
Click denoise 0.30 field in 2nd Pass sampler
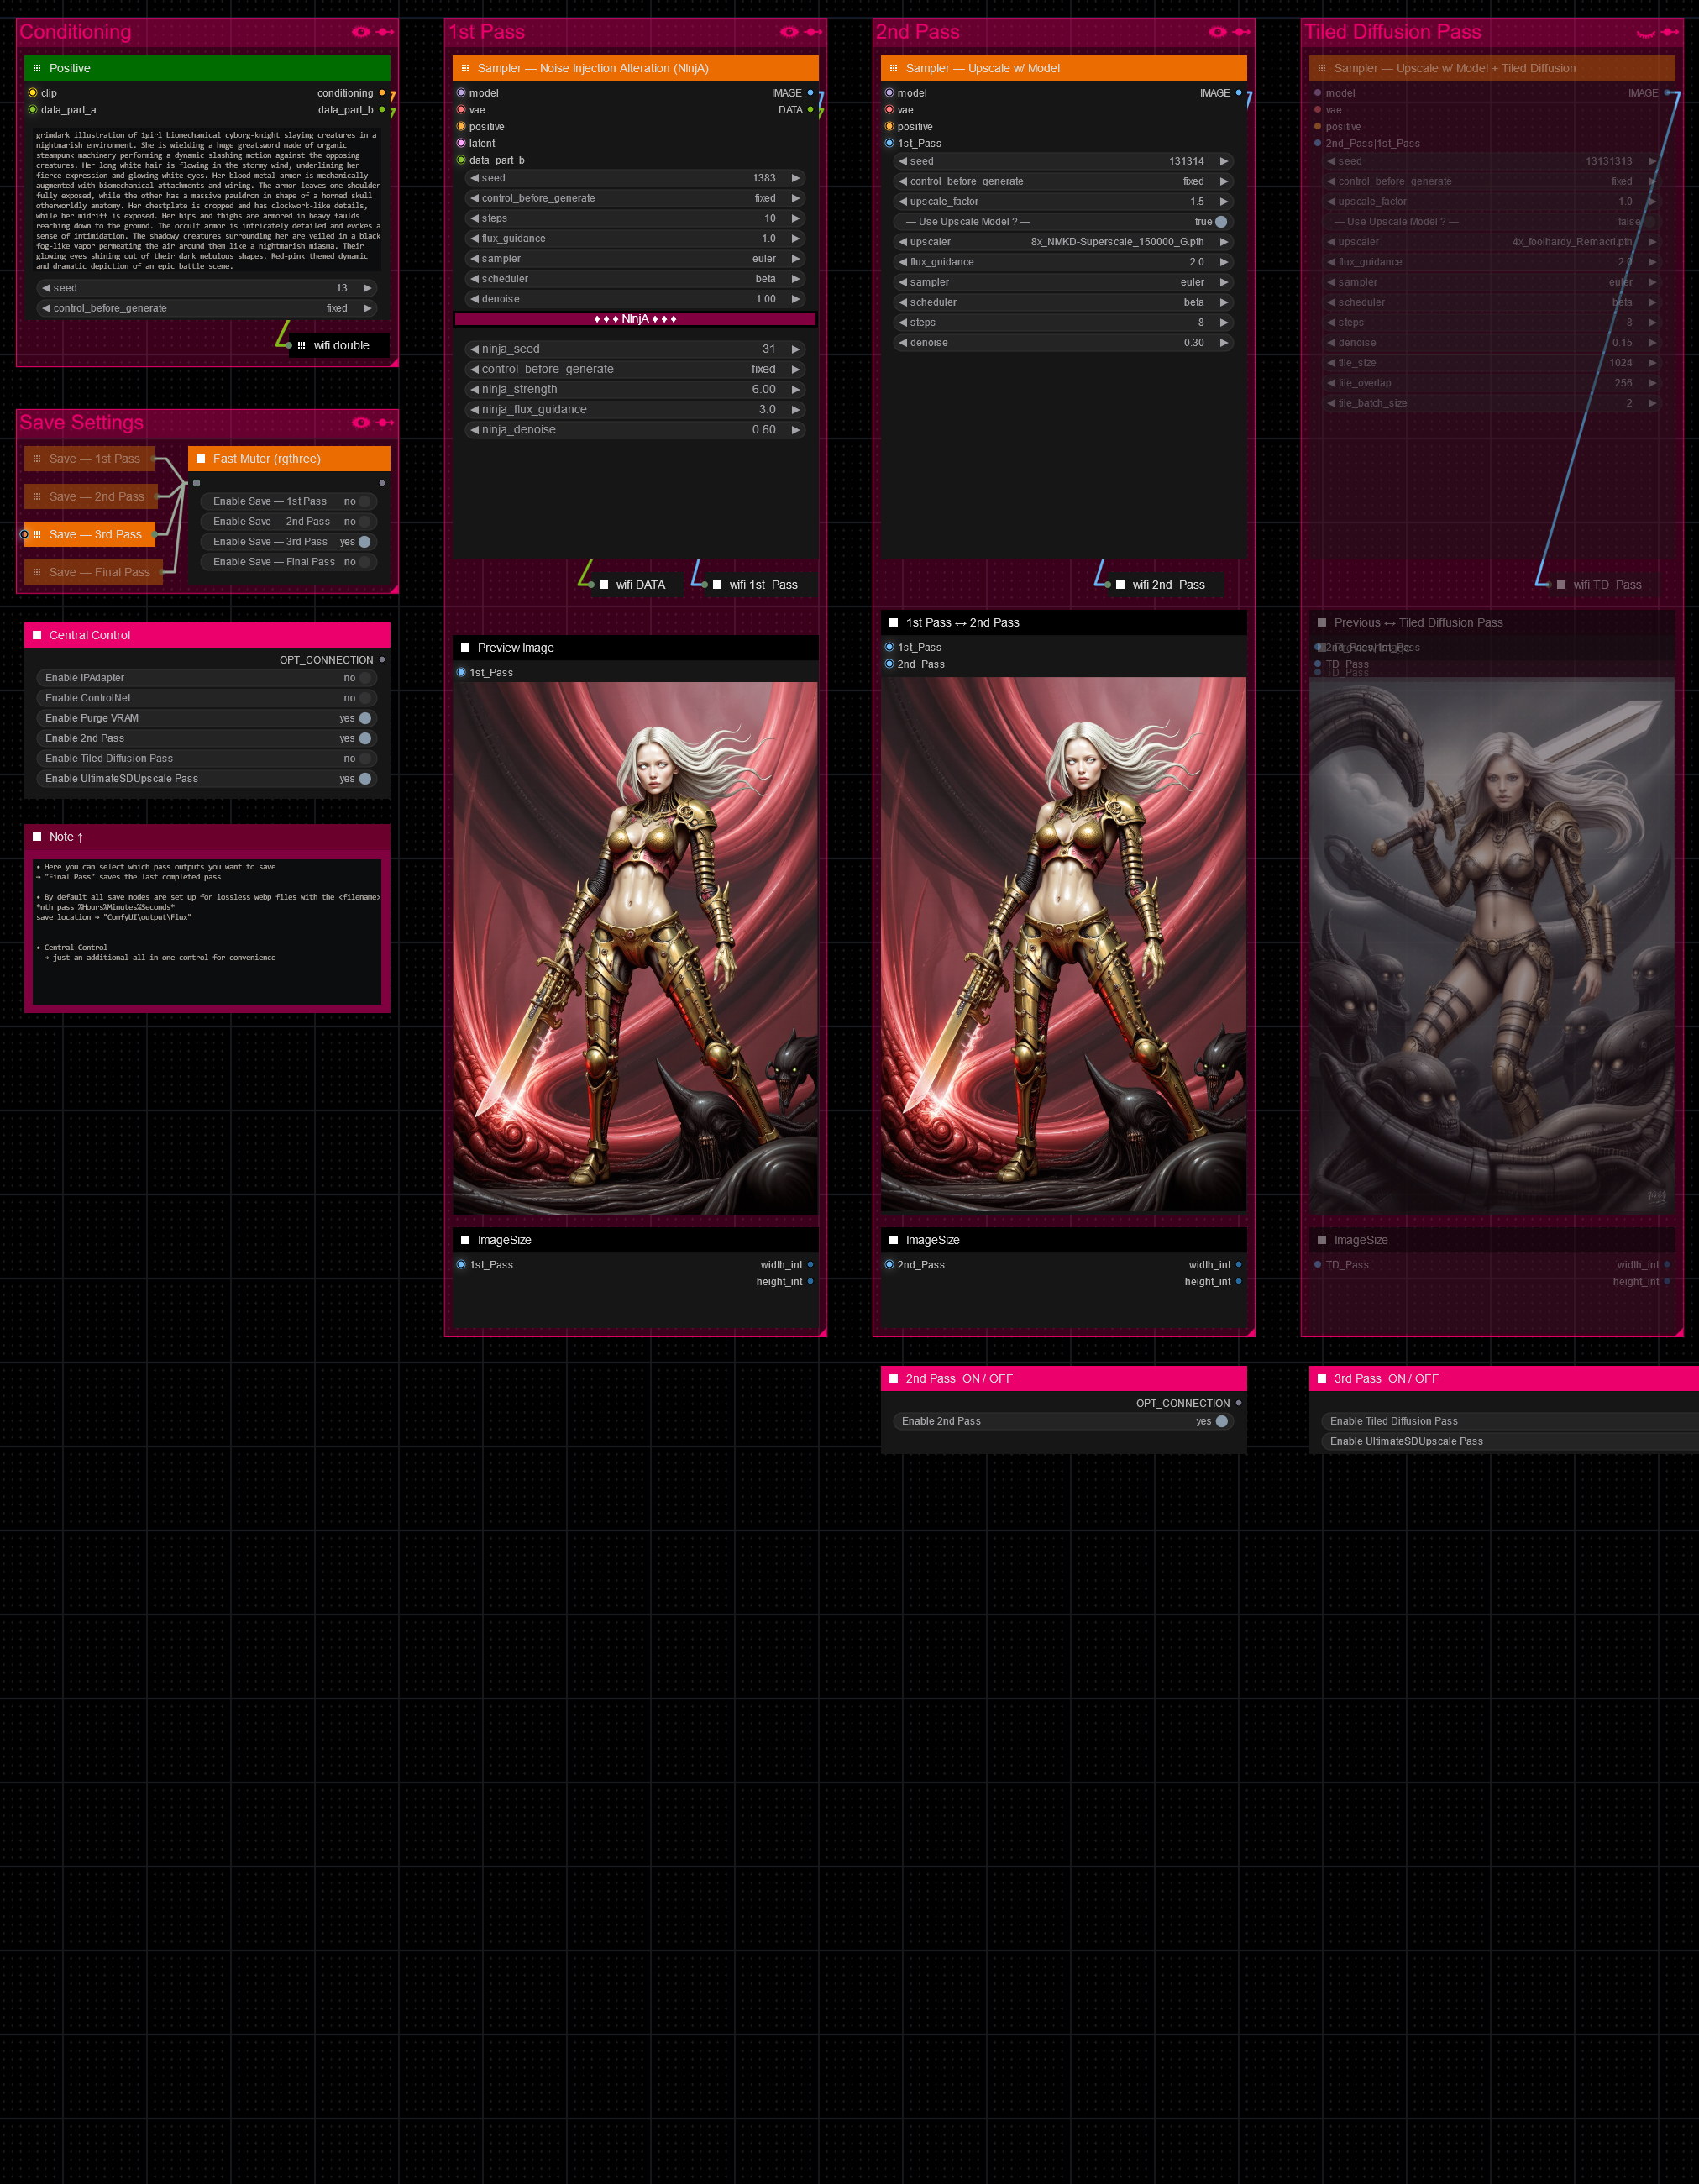pos(1063,343)
